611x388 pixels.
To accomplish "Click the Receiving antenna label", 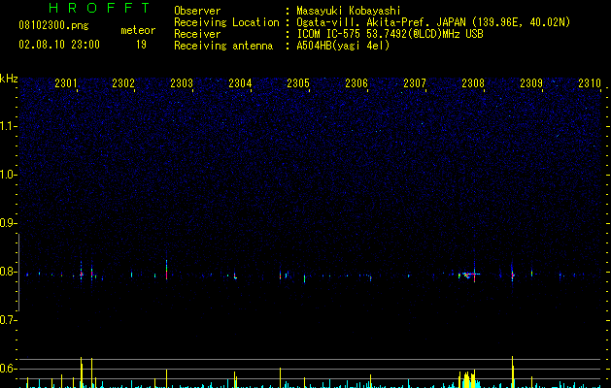I will click(x=223, y=46).
